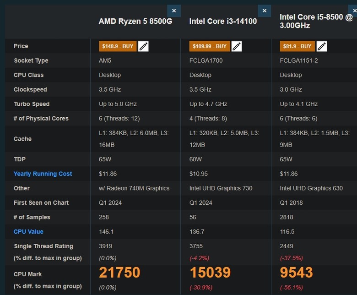Viewport: 357px width, 295px height.
Task: Click the Other row label
Action: [22, 188]
